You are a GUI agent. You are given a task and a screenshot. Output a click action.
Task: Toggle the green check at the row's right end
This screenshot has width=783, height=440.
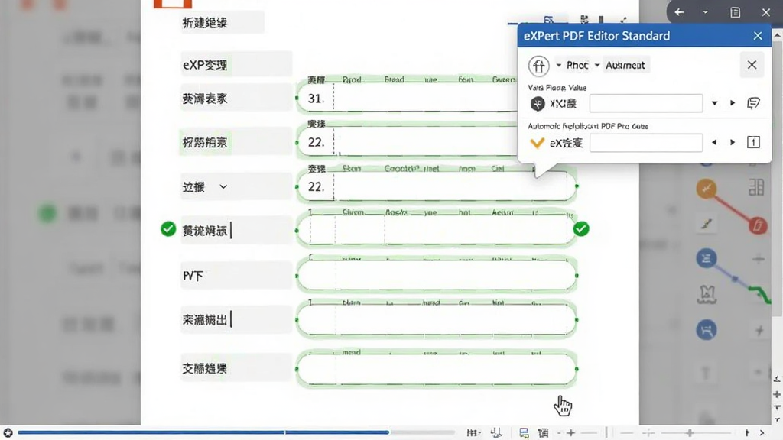tap(581, 229)
